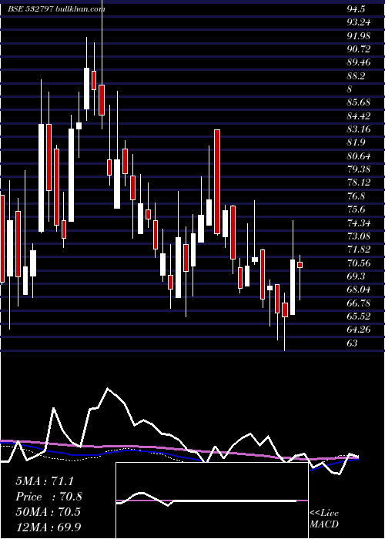Select the 93.24 price axis label

point(359,22)
